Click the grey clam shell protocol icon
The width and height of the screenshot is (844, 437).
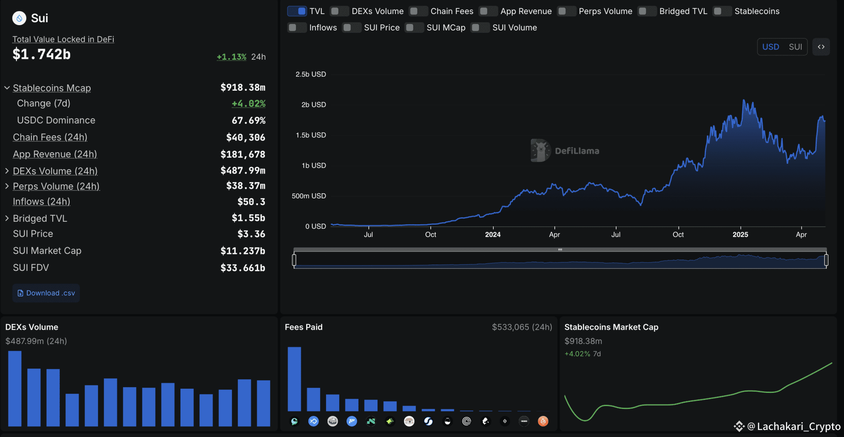(333, 421)
